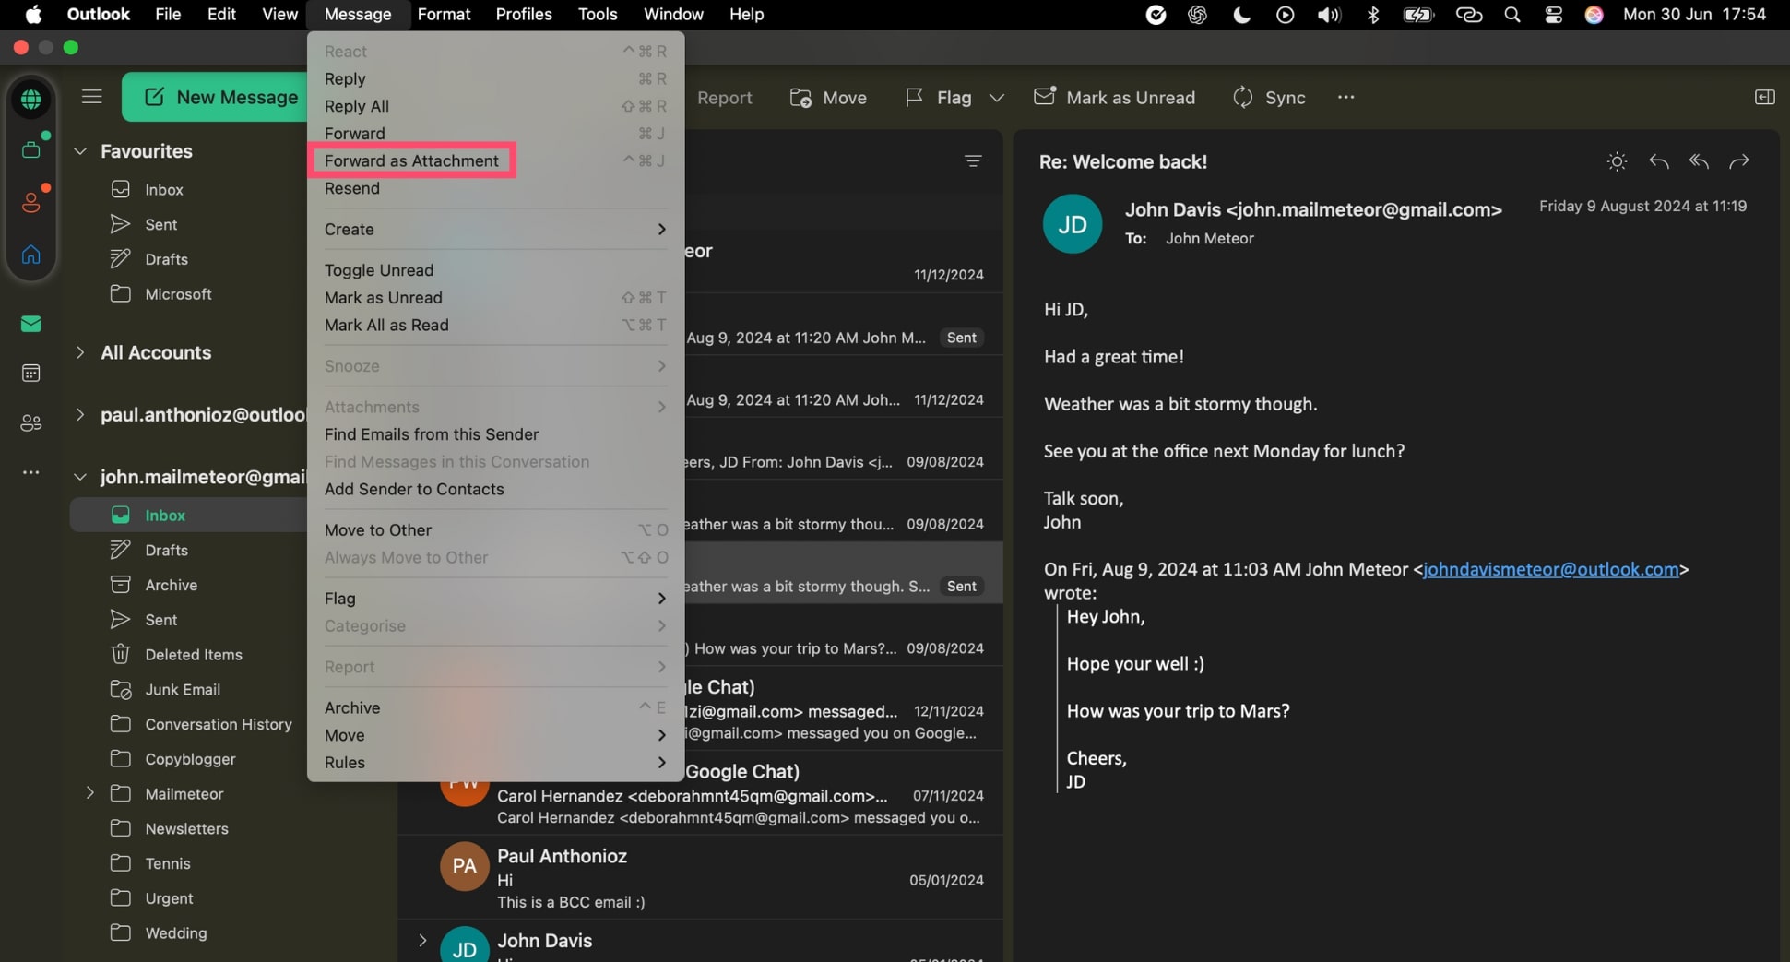The height and width of the screenshot is (962, 1790).
Task: Expand the Rules submenu
Action: [495, 763]
